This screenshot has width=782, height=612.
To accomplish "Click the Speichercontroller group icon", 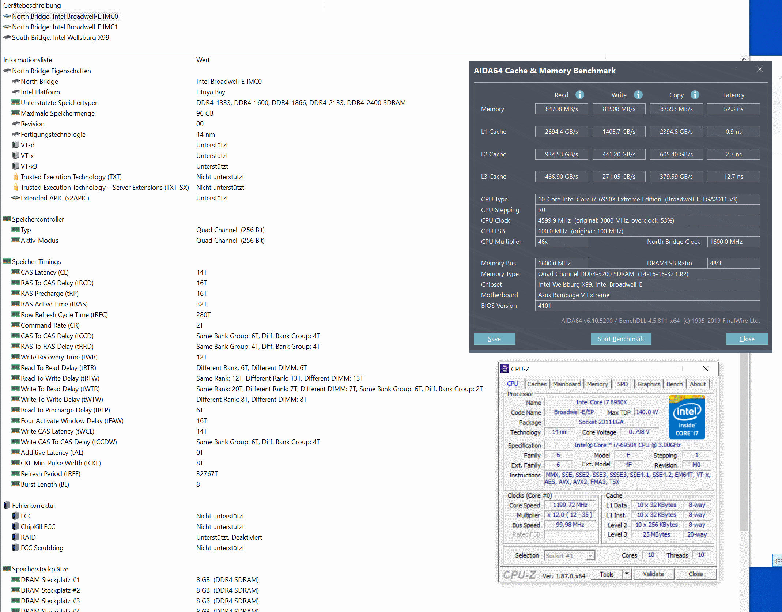I will pos(7,219).
